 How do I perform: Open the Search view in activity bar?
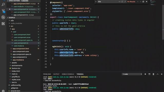tap(3, 5)
